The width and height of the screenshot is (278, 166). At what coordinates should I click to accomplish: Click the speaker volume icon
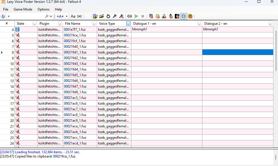click(x=130, y=16)
